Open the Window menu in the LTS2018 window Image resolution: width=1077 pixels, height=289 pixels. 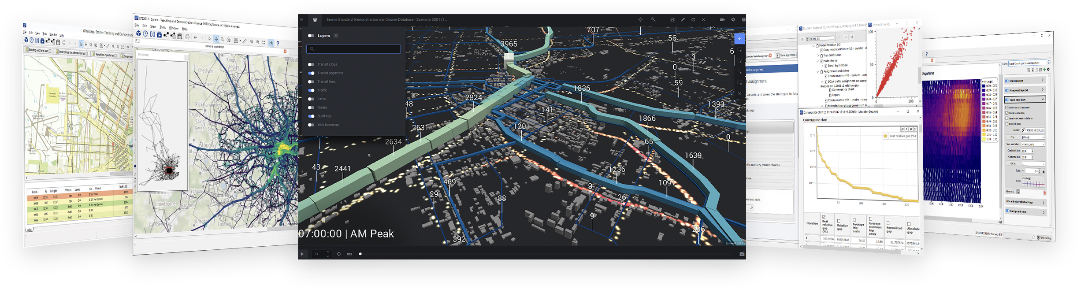coord(174,28)
